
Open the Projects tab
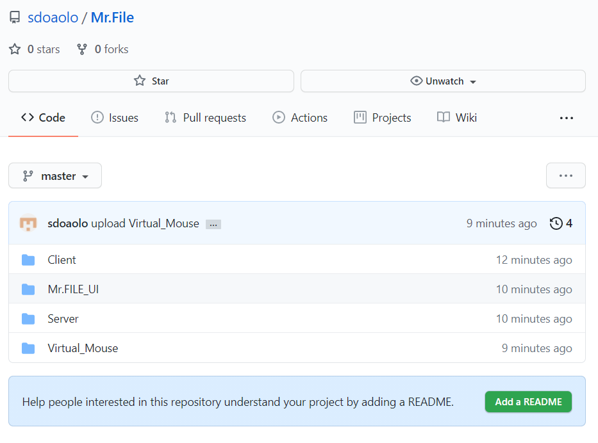click(382, 118)
